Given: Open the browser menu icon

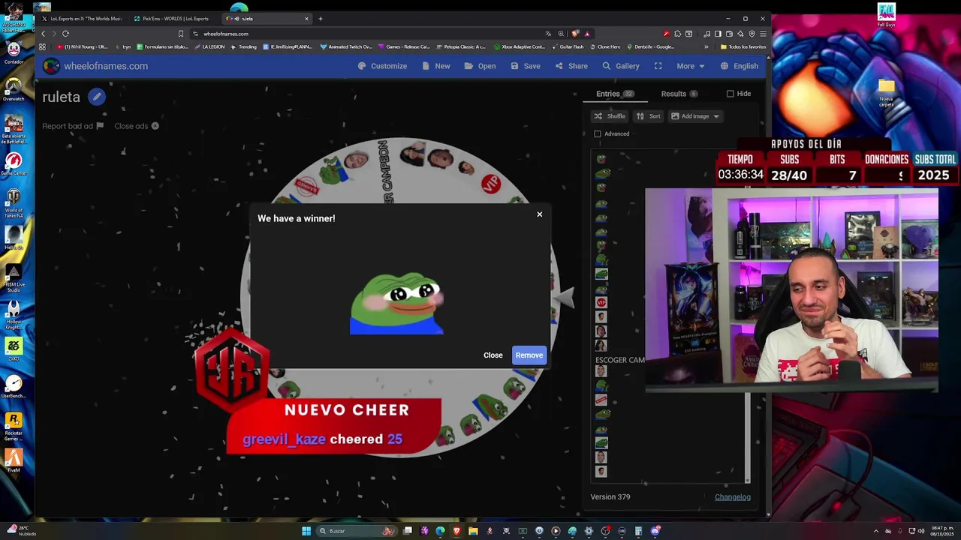Looking at the screenshot, I should (x=763, y=34).
